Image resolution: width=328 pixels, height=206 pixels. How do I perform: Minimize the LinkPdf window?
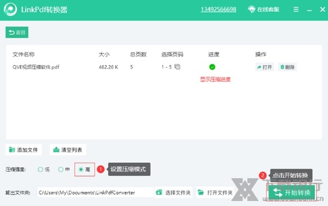(309, 10)
